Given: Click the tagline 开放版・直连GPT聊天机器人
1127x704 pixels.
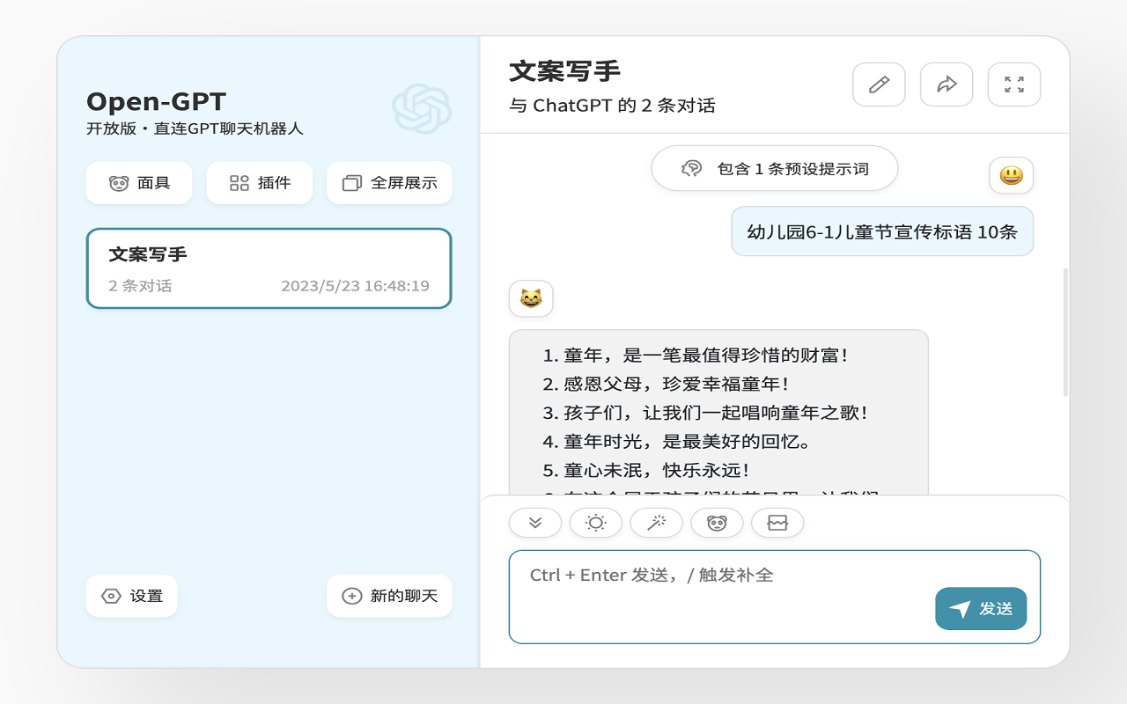Looking at the screenshot, I should [x=195, y=128].
